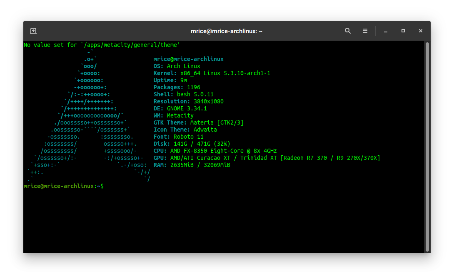
Task: Click the minimize window icon
Action: [385, 31]
